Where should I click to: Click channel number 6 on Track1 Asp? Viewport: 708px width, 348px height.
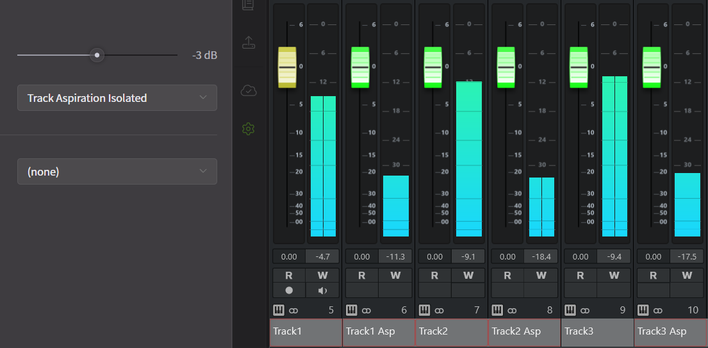404,310
